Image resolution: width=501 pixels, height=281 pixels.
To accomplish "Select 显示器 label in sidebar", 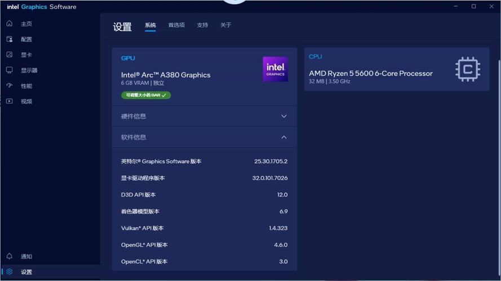I will point(29,70).
